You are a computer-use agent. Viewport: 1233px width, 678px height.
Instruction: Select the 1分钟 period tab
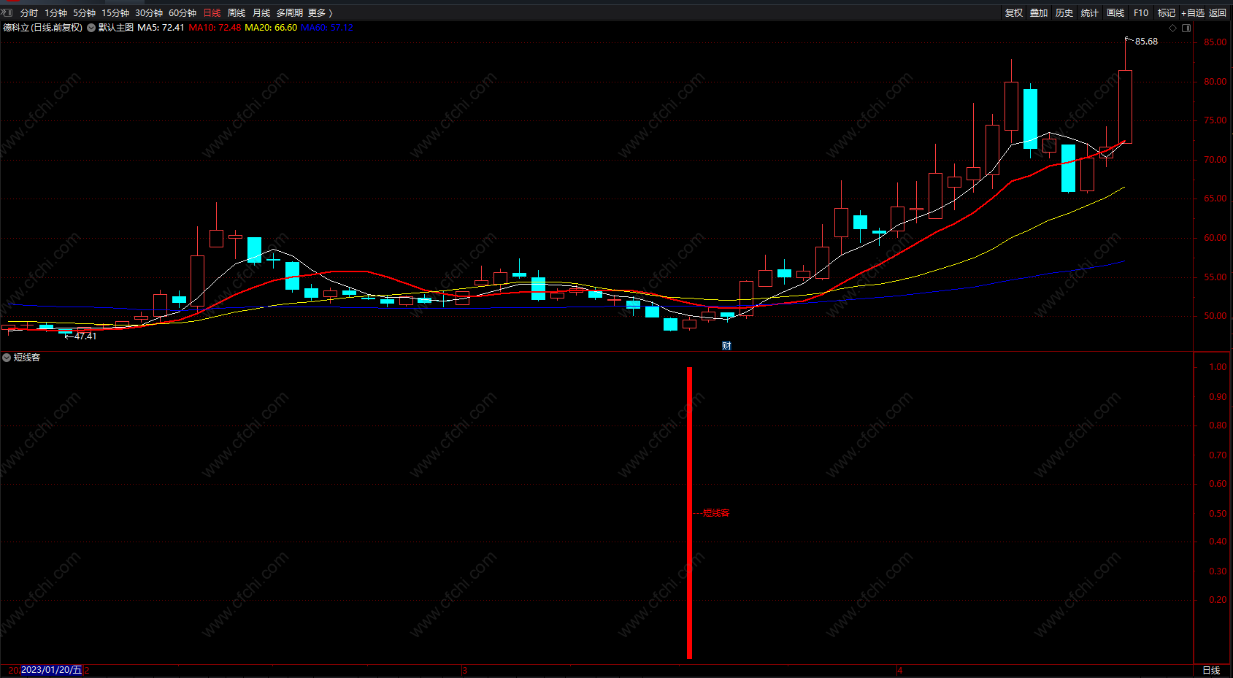click(55, 13)
